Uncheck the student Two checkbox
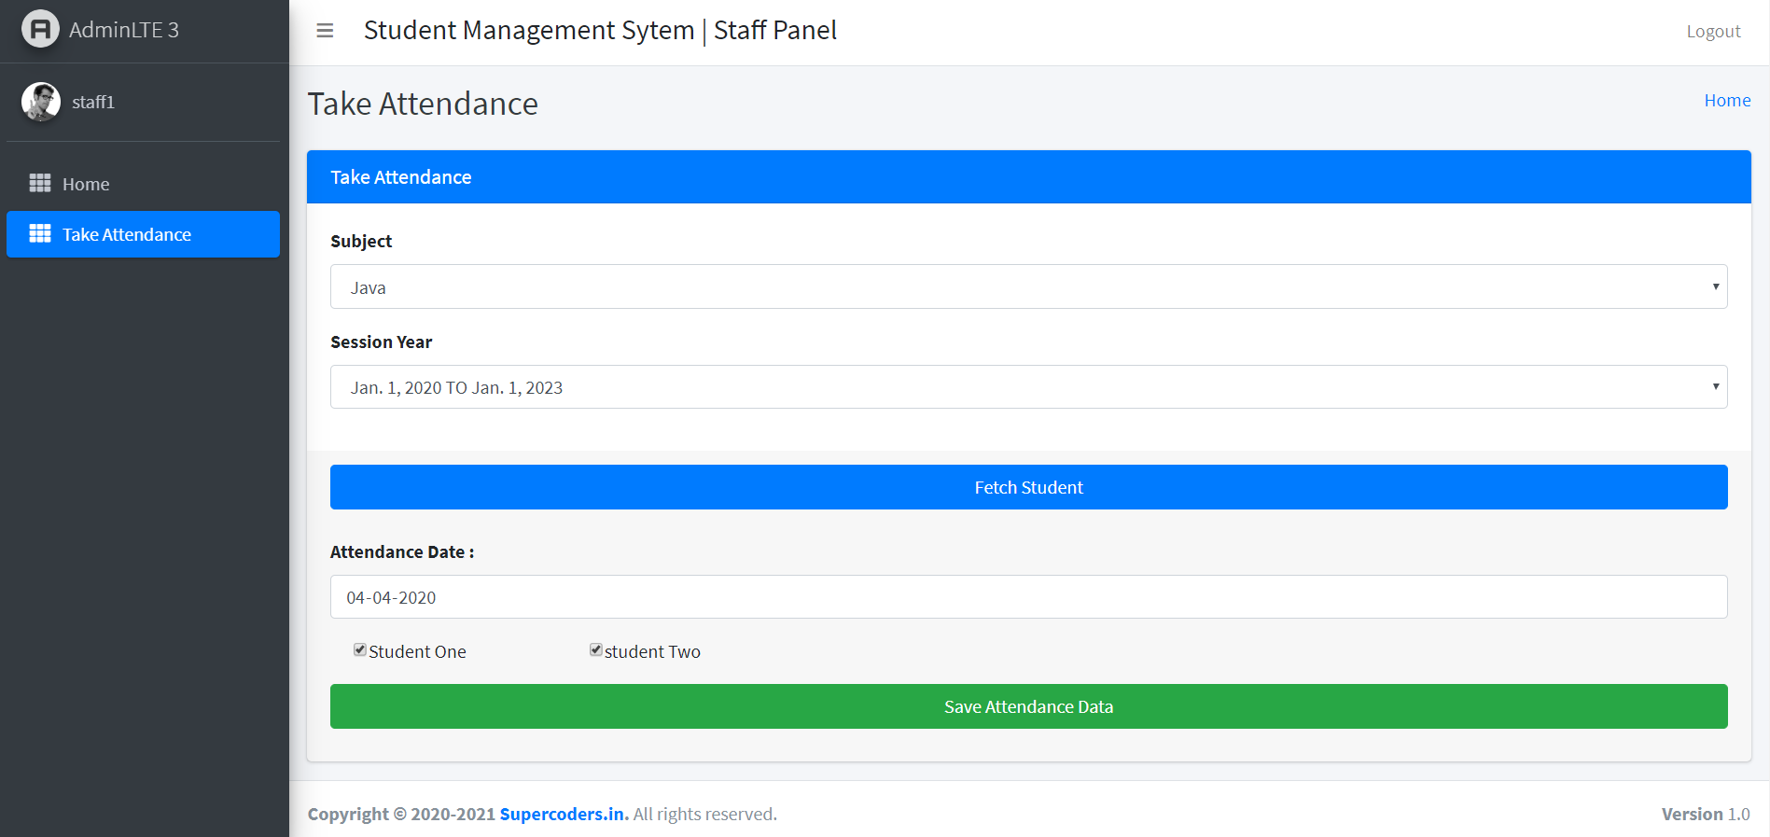 coord(595,649)
